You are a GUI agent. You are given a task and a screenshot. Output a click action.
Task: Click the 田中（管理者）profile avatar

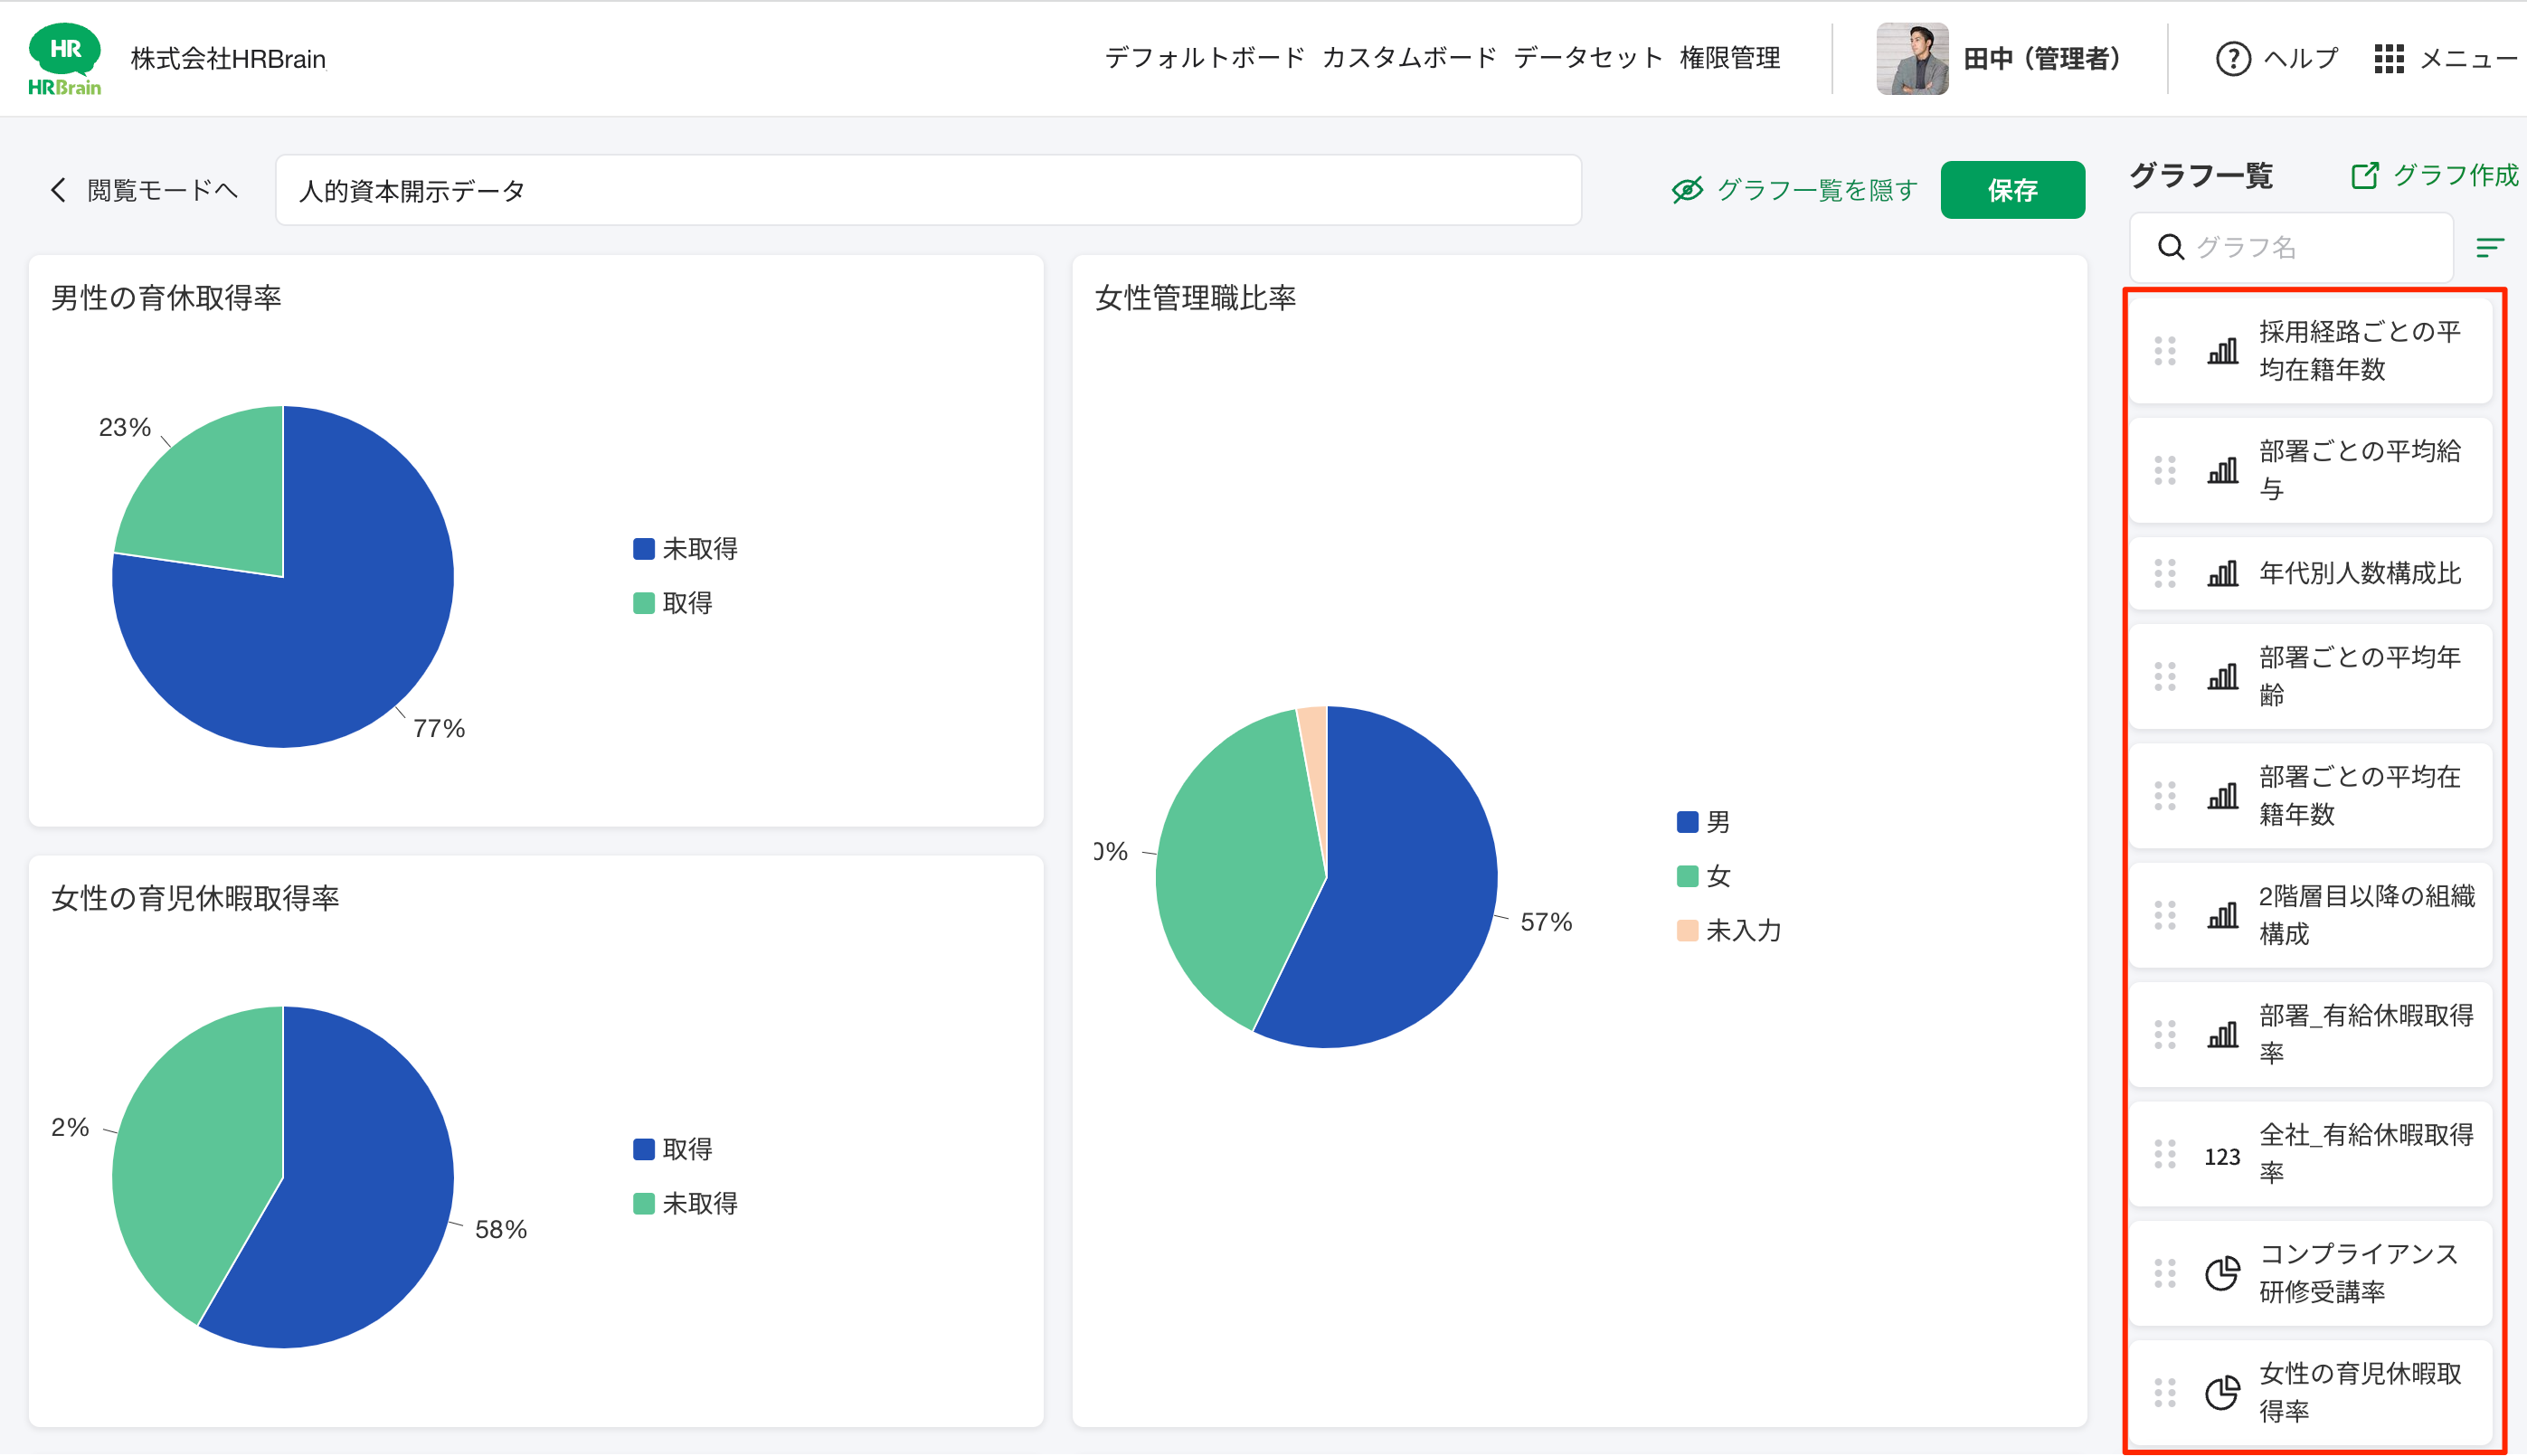pyautogui.click(x=1912, y=58)
